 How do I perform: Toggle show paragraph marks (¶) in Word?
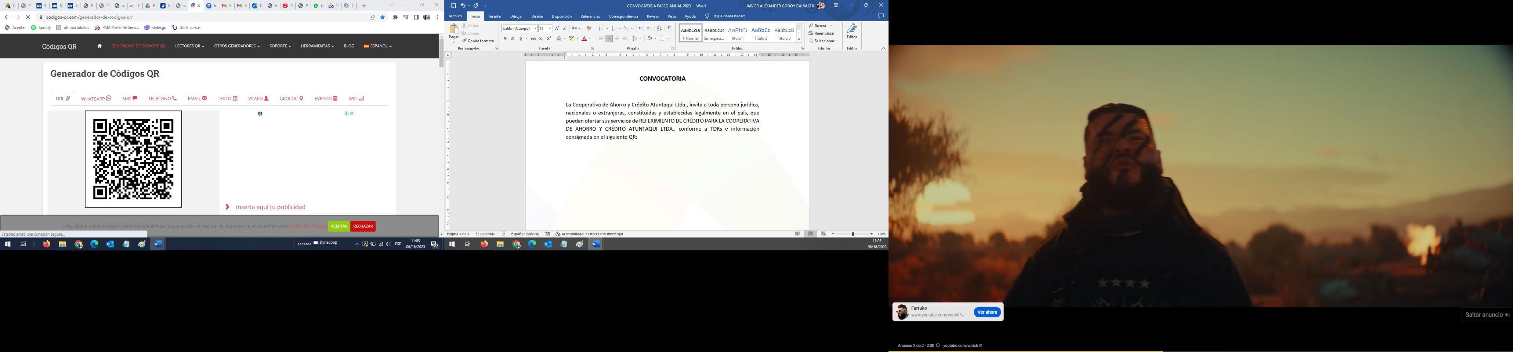[x=669, y=28]
